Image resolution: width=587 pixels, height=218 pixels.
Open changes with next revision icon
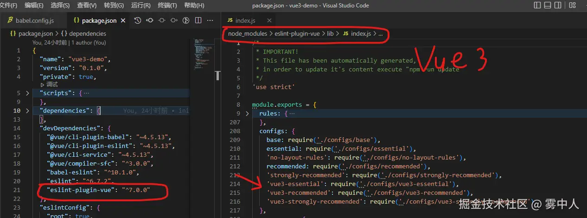[174, 20]
